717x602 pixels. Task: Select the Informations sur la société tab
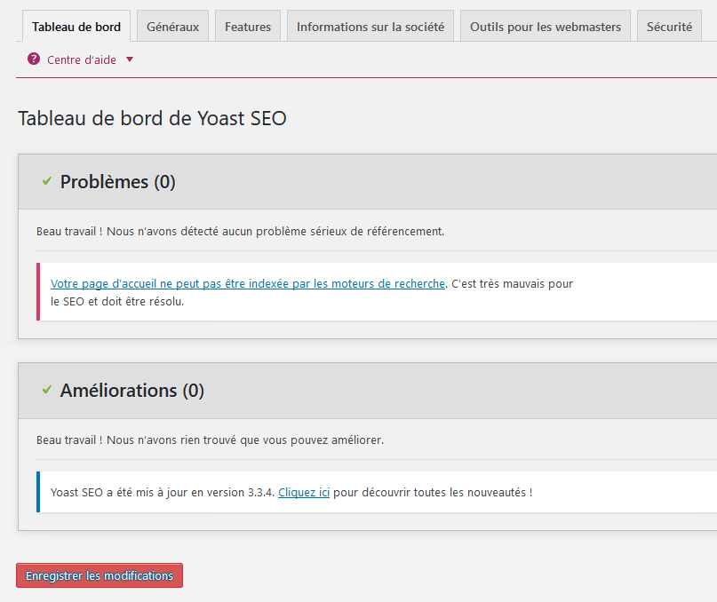pos(370,27)
